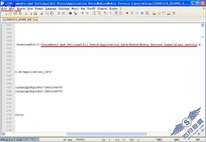Image resolution: width=206 pixels, height=142 pixels.
Task: Click horizontal scrollbar left arrow
Action: (3, 134)
